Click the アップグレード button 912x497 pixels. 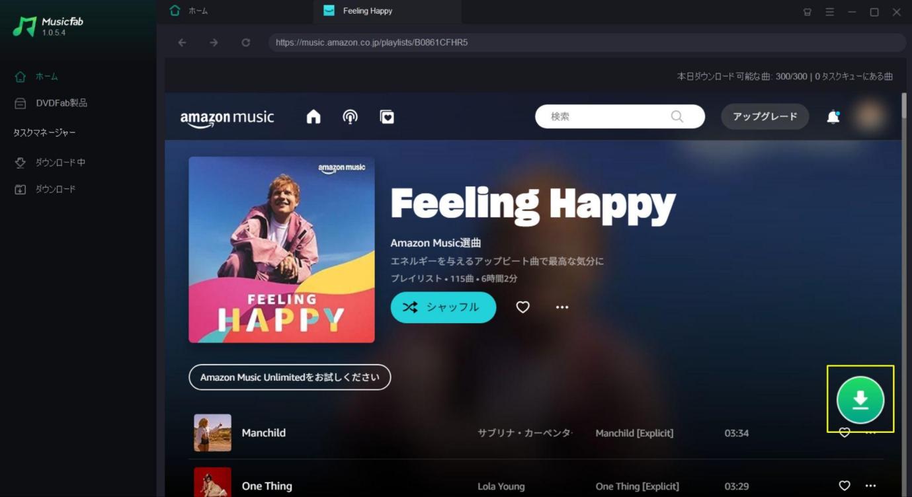765,116
